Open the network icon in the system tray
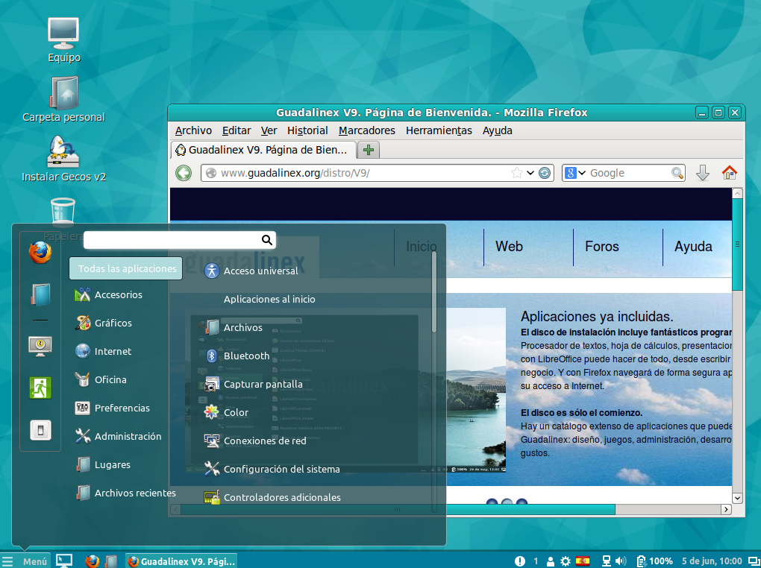Image resolution: width=761 pixels, height=568 pixels. coord(606,561)
